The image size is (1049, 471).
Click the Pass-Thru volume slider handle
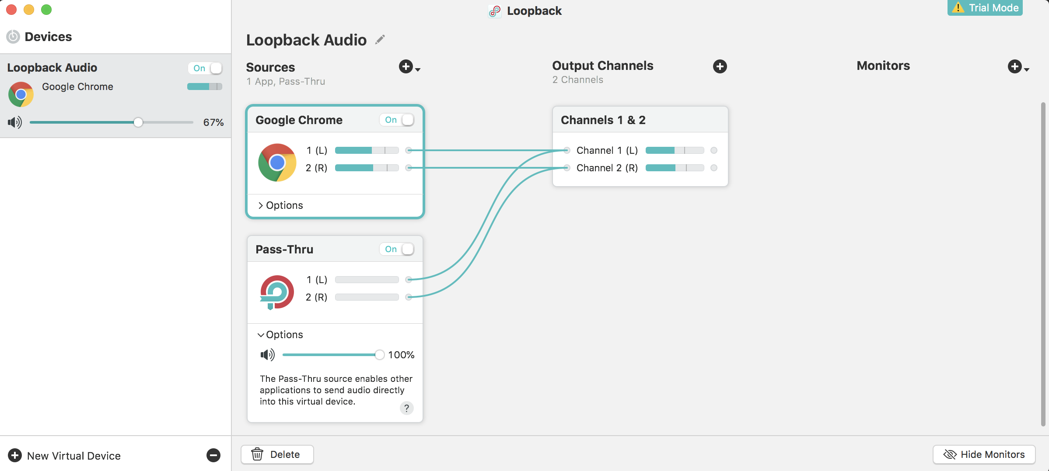379,355
